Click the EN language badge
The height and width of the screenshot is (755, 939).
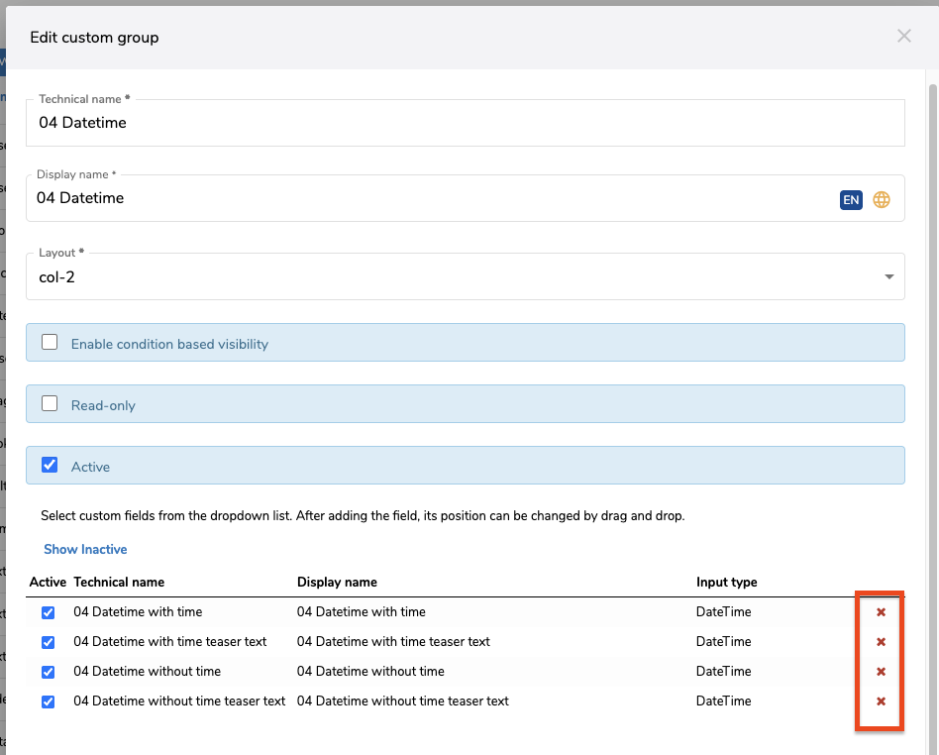point(851,199)
